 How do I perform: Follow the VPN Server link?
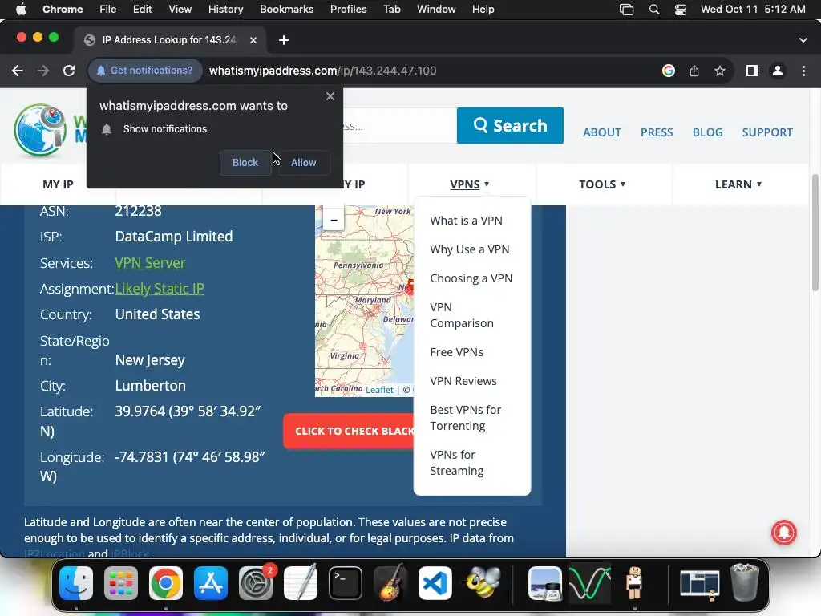point(150,263)
